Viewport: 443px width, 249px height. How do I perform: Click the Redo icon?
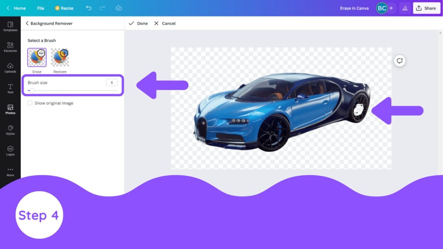(x=102, y=8)
